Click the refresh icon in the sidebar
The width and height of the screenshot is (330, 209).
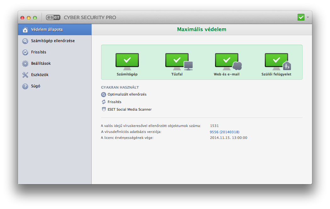coord(25,52)
